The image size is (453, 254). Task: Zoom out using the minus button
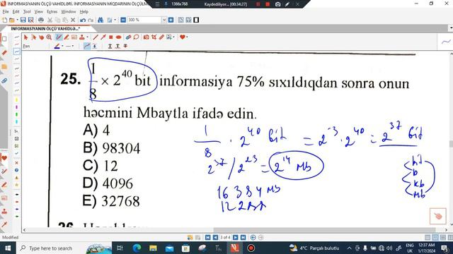point(123,20)
